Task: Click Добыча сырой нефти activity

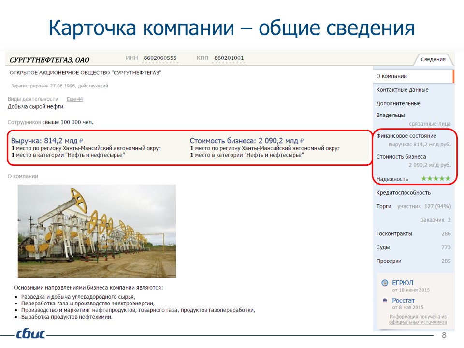Action: click(35, 106)
